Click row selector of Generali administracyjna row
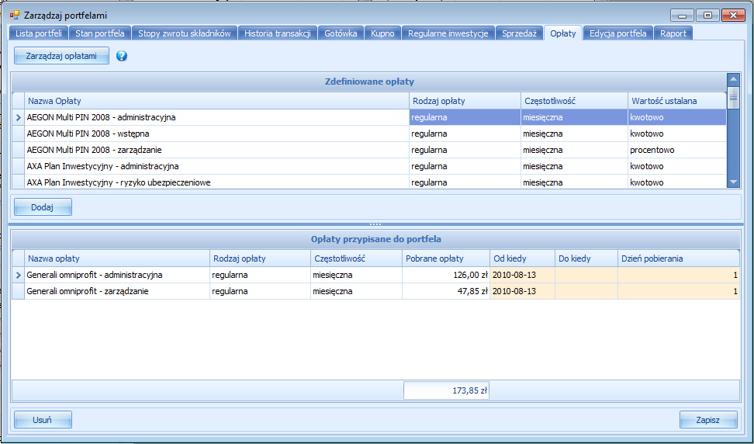The width and height of the screenshot is (754, 444). (x=19, y=275)
